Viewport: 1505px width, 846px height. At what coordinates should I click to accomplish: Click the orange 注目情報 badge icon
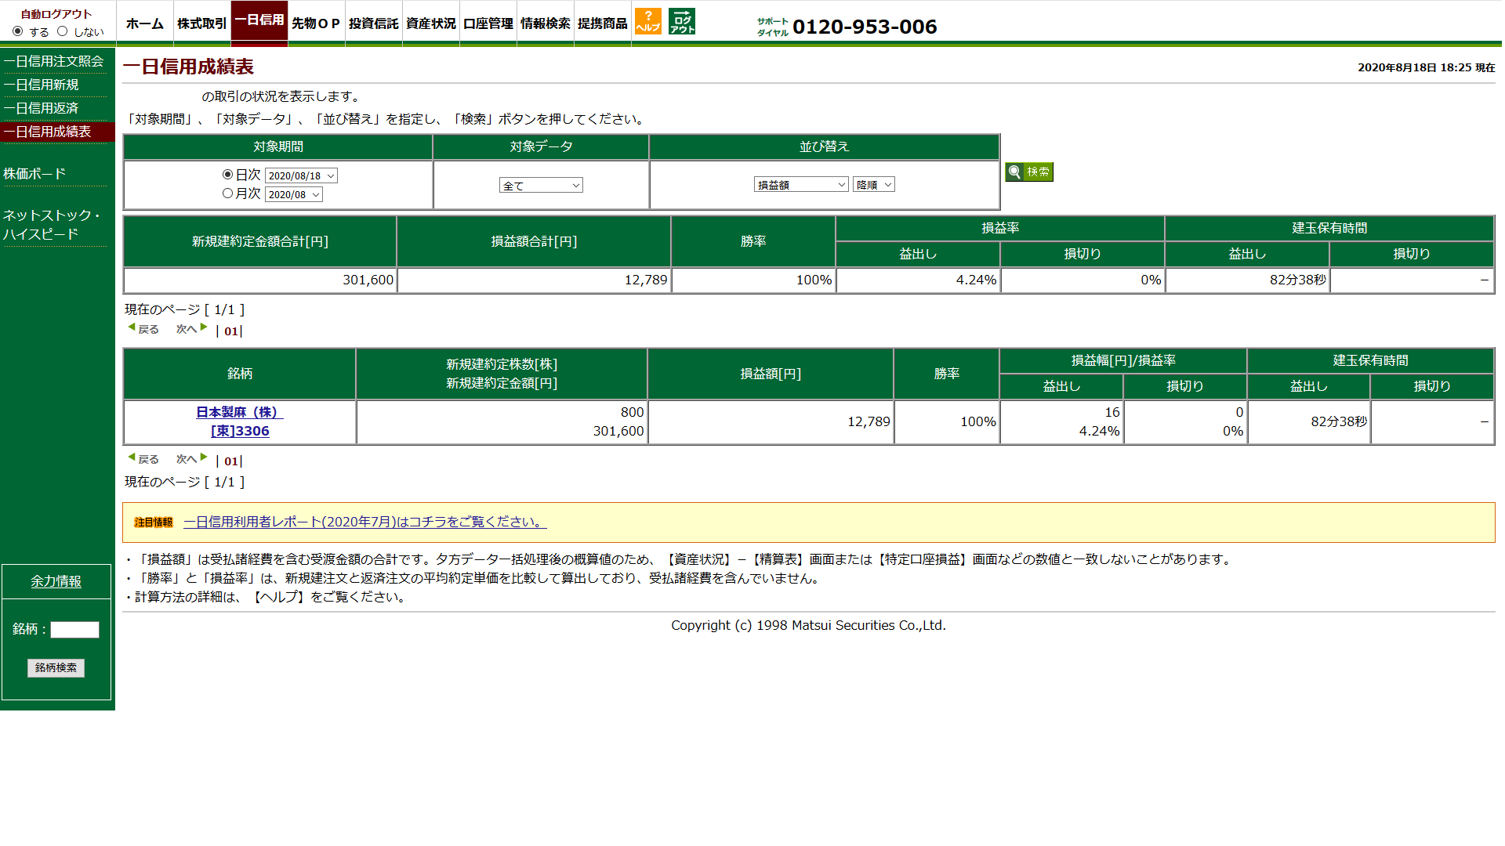[153, 522]
